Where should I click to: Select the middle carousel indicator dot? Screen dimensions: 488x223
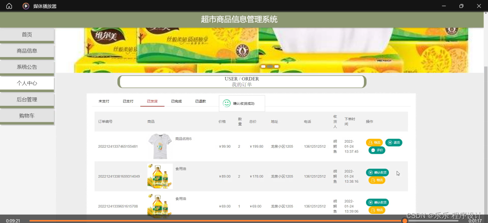point(270,66)
